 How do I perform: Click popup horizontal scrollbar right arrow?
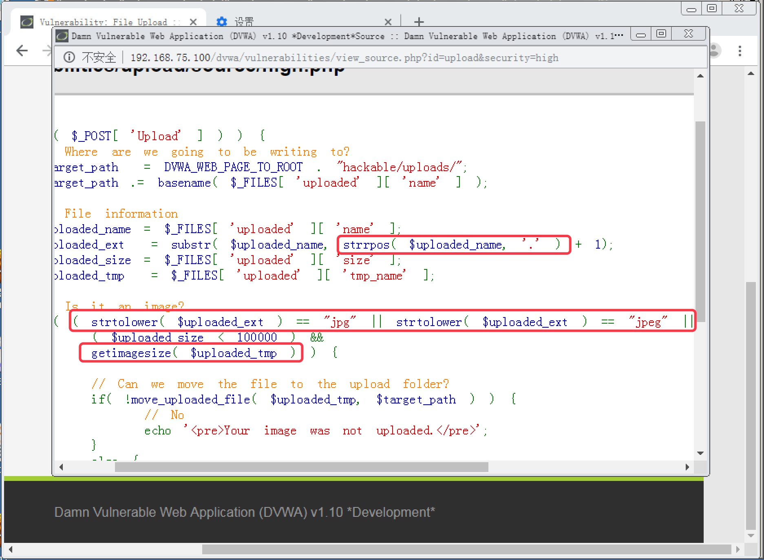(x=687, y=467)
